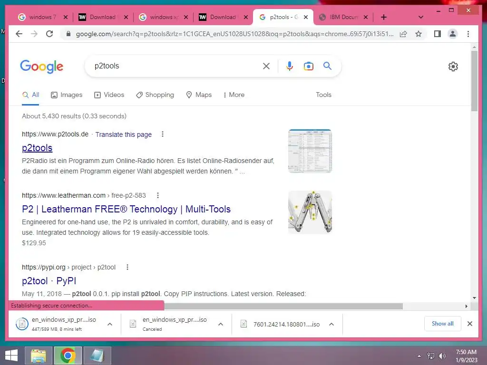Close the p2tools Google tab

(306, 17)
